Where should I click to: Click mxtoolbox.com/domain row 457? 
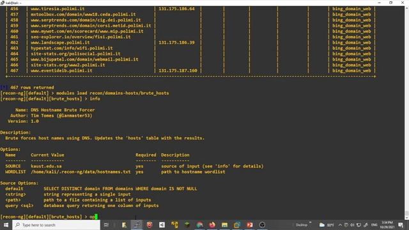point(83,14)
